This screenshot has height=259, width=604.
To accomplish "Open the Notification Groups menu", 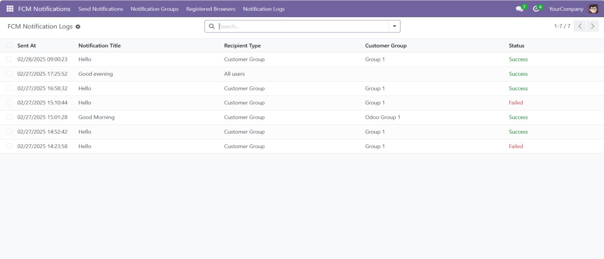I will coord(155,9).
